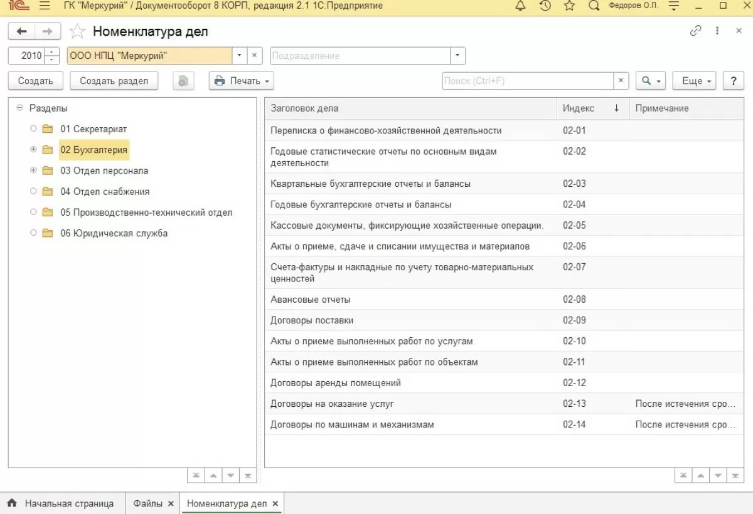Click the year spinner arrows

[x=53, y=55]
